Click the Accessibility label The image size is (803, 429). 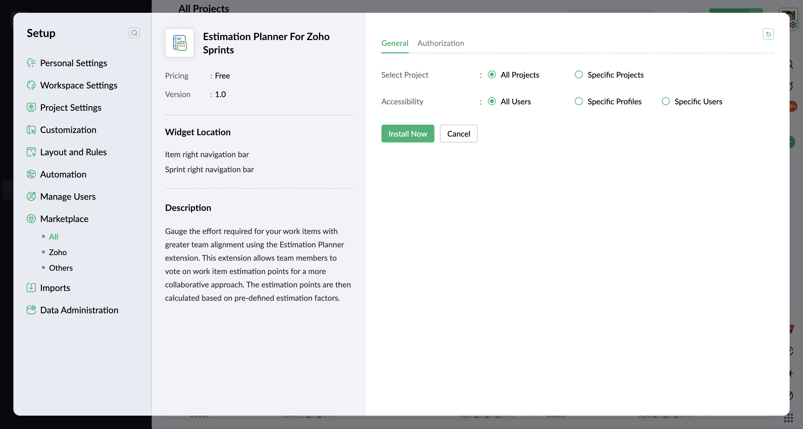(x=402, y=102)
